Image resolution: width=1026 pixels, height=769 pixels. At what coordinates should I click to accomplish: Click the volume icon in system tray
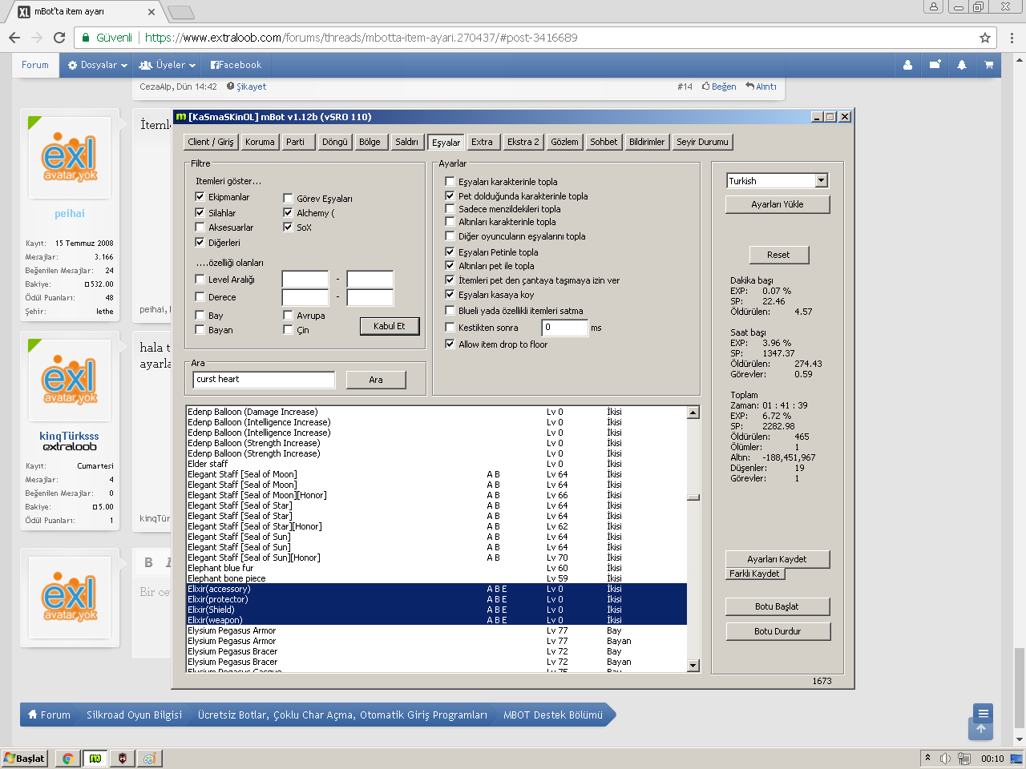(945, 759)
